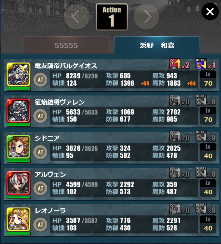Click the DEBUFF x1 icon for バルゲイオス
221x244 pixels.
point(201,64)
